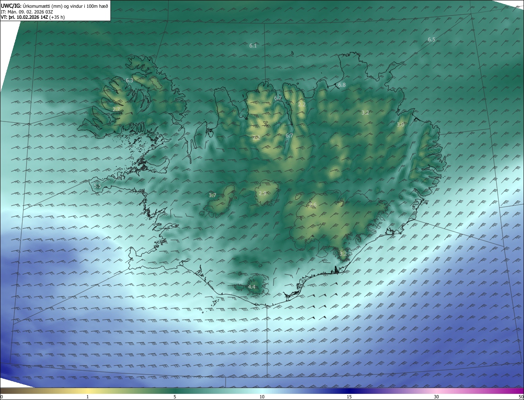The image size is (524, 400).
Task: Click the 5.5 value on the map
Action: [97, 186]
